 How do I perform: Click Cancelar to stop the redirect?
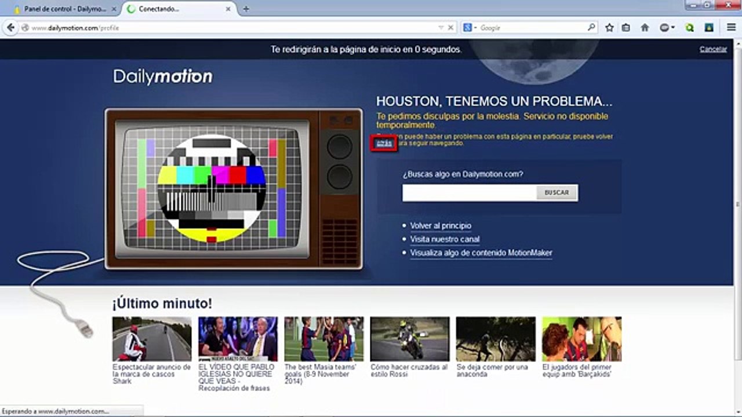pos(713,49)
